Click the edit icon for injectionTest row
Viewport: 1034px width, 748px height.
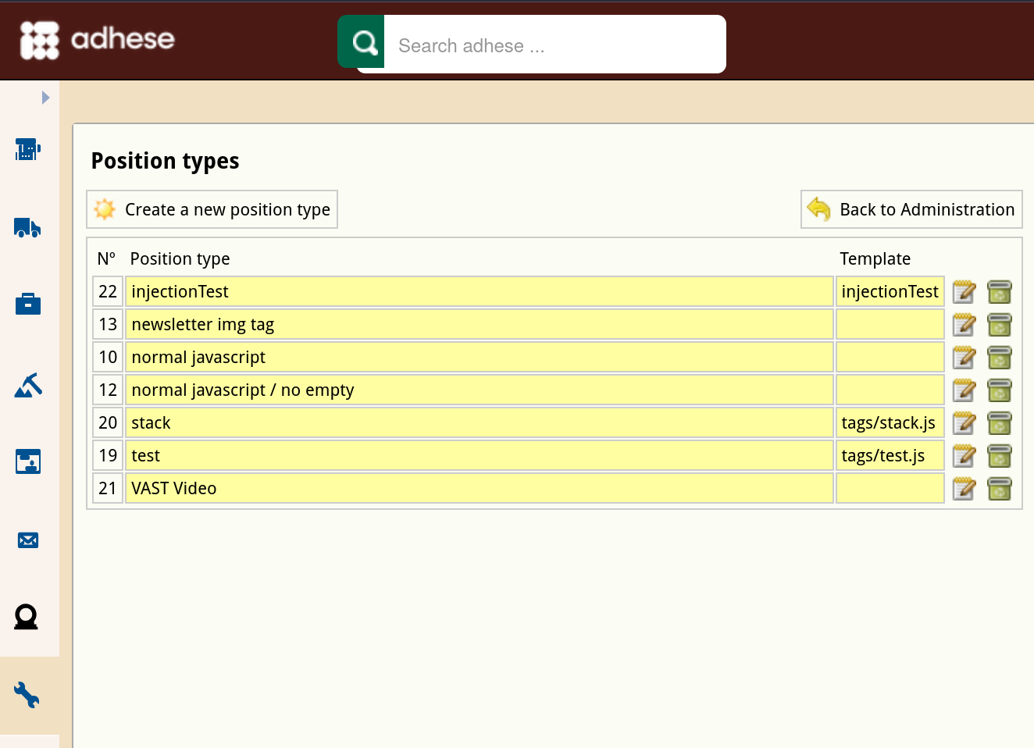pos(964,292)
